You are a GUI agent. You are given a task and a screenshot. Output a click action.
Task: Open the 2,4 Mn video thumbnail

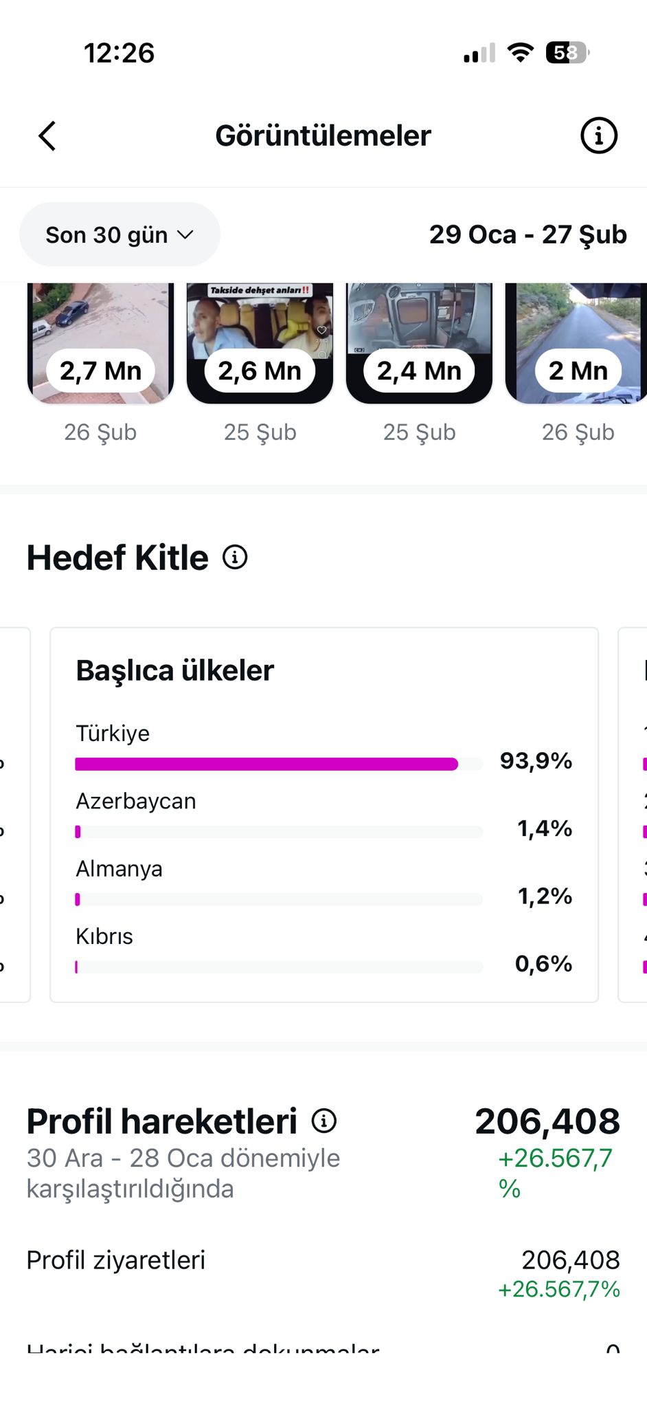[419, 344]
